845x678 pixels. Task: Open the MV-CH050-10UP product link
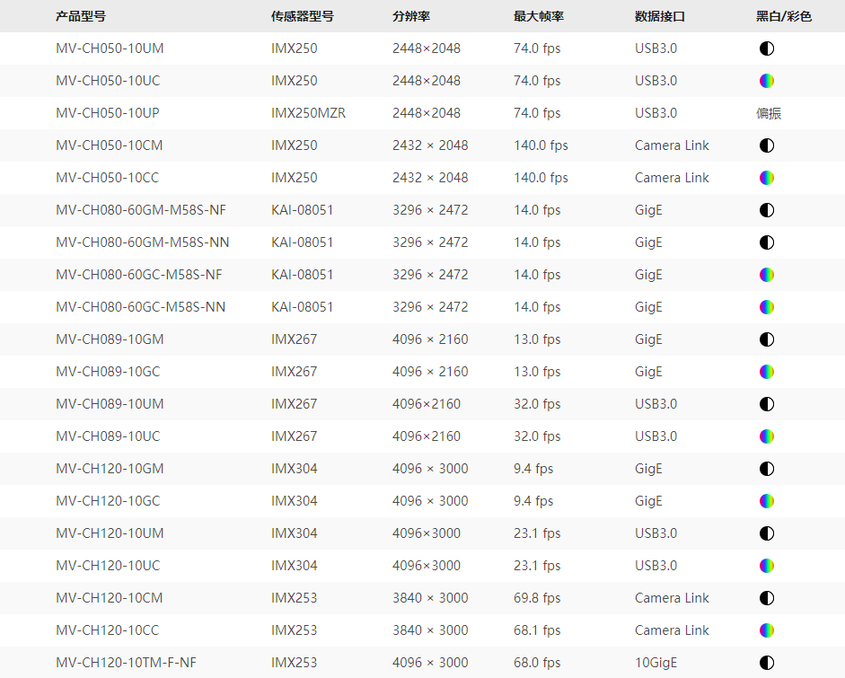point(108,113)
